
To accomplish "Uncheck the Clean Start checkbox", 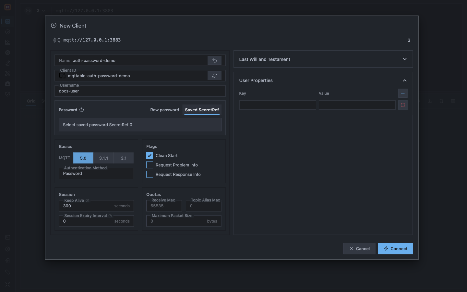I will 150,155.
